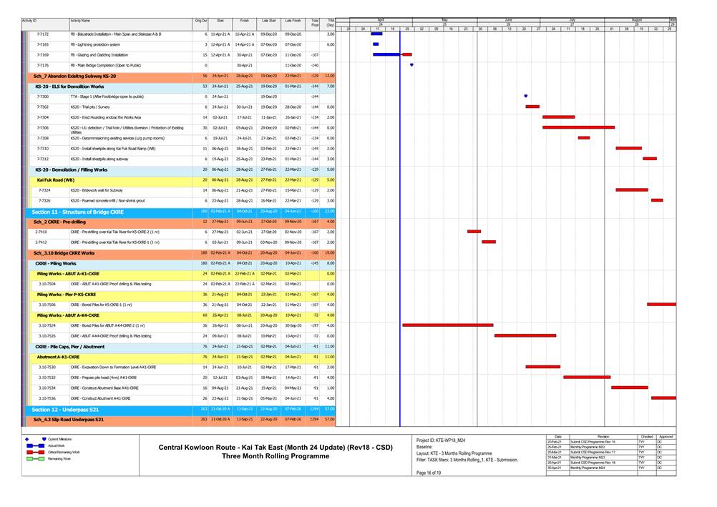Select the Abutment A-K1-CKRE yellow group row
The width and height of the screenshot is (717, 507).
coord(58,356)
